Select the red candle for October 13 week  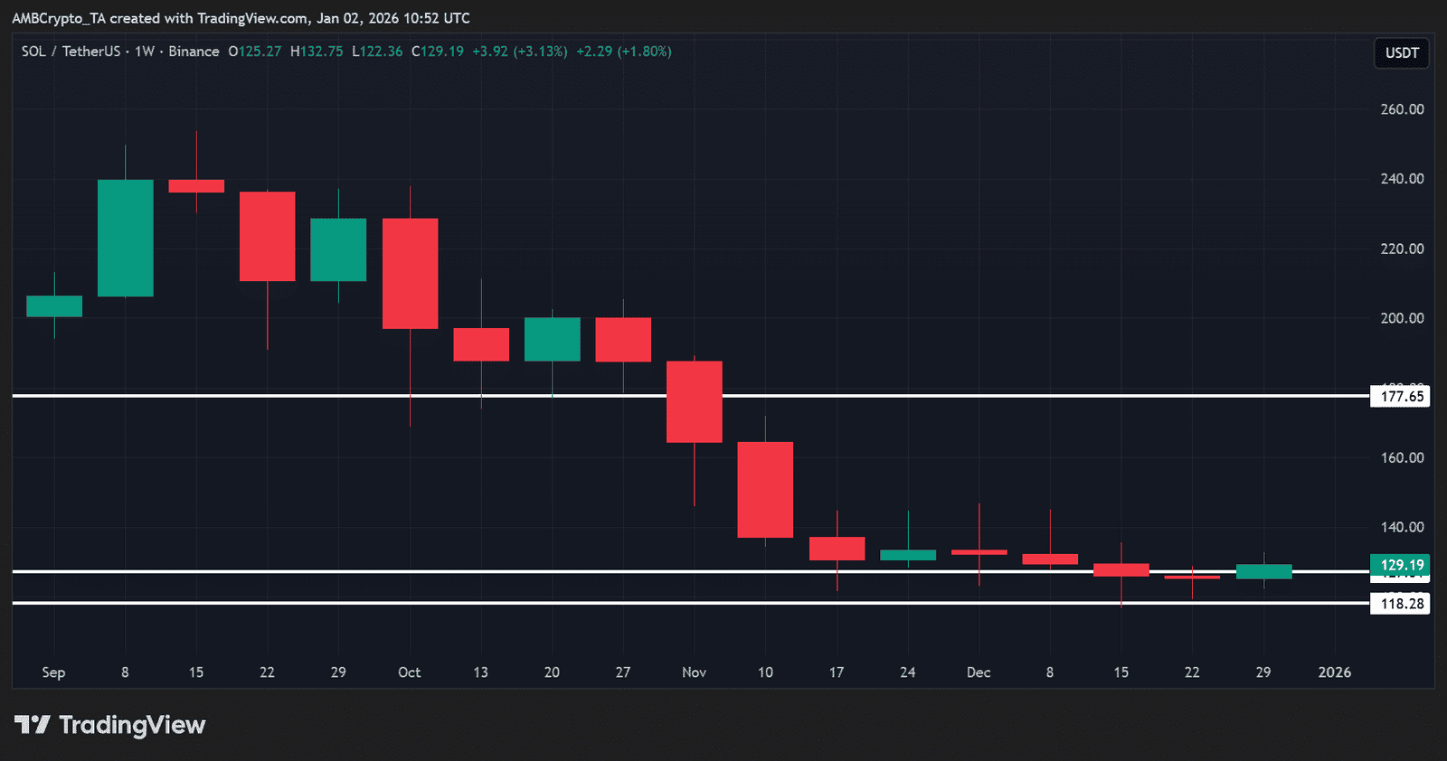tap(481, 344)
